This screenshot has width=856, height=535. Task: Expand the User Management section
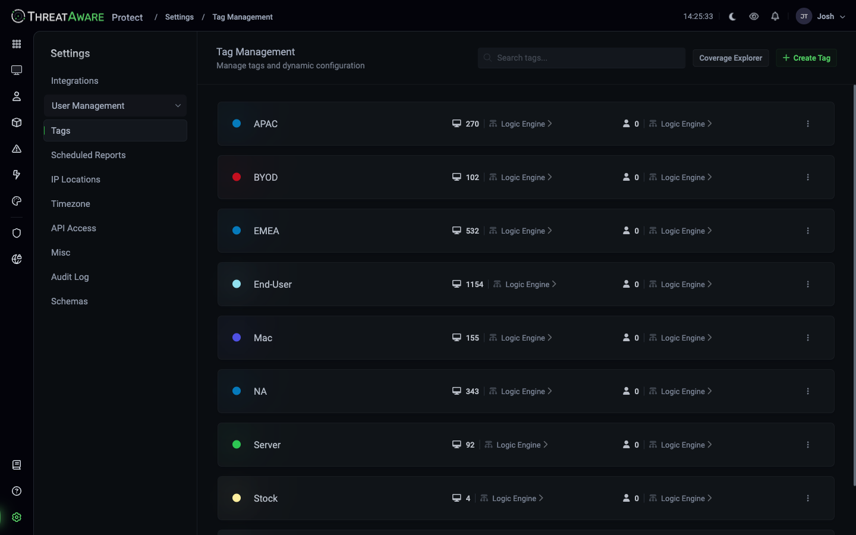pyautogui.click(x=115, y=106)
